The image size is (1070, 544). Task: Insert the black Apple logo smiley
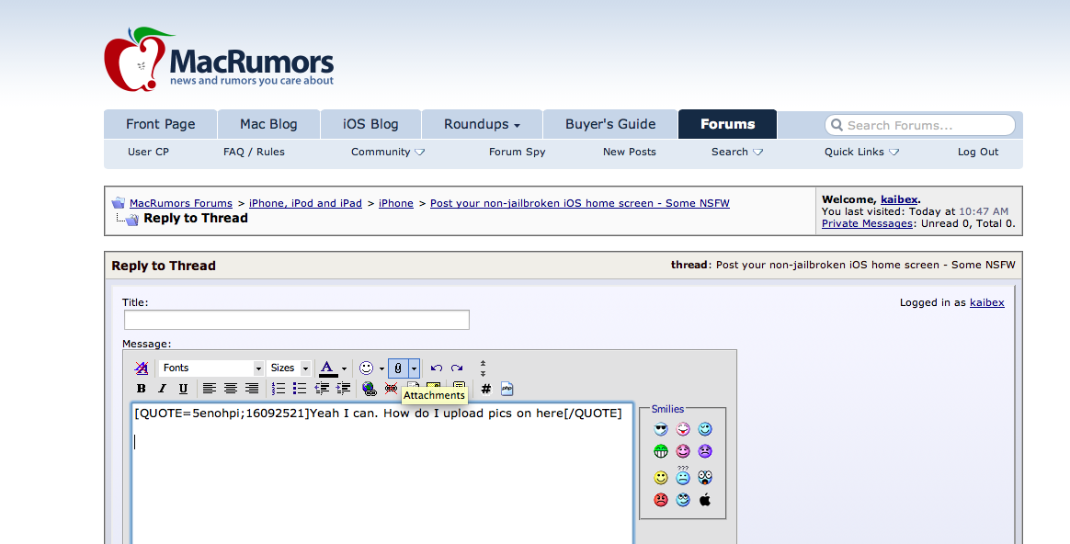705,500
